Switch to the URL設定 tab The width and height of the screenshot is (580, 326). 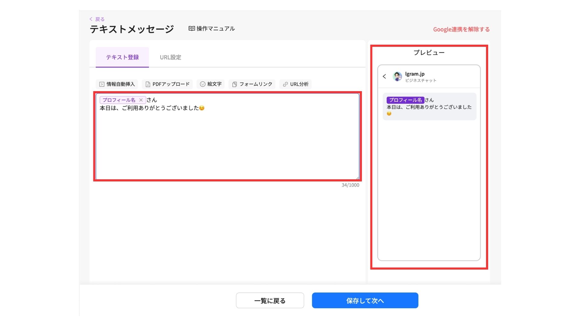pyautogui.click(x=170, y=57)
